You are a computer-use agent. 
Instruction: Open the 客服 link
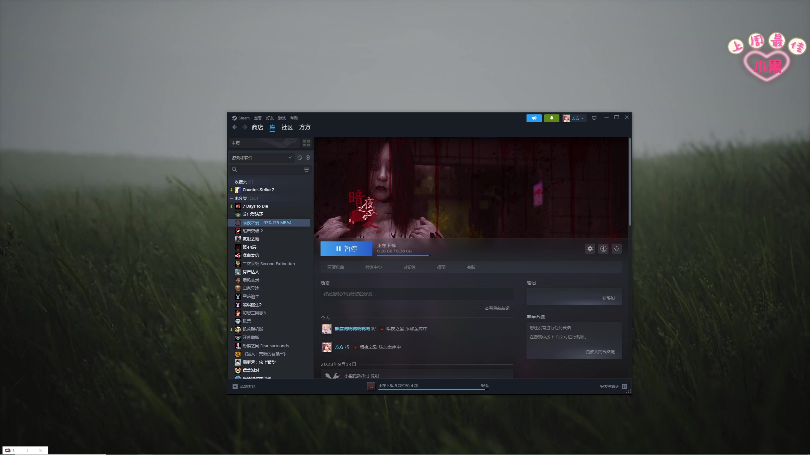471,267
